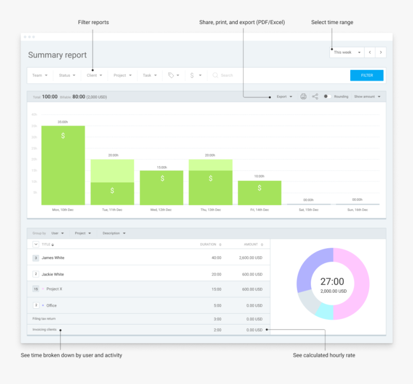Click the print report icon
This screenshot has height=384, width=413.
tap(303, 96)
